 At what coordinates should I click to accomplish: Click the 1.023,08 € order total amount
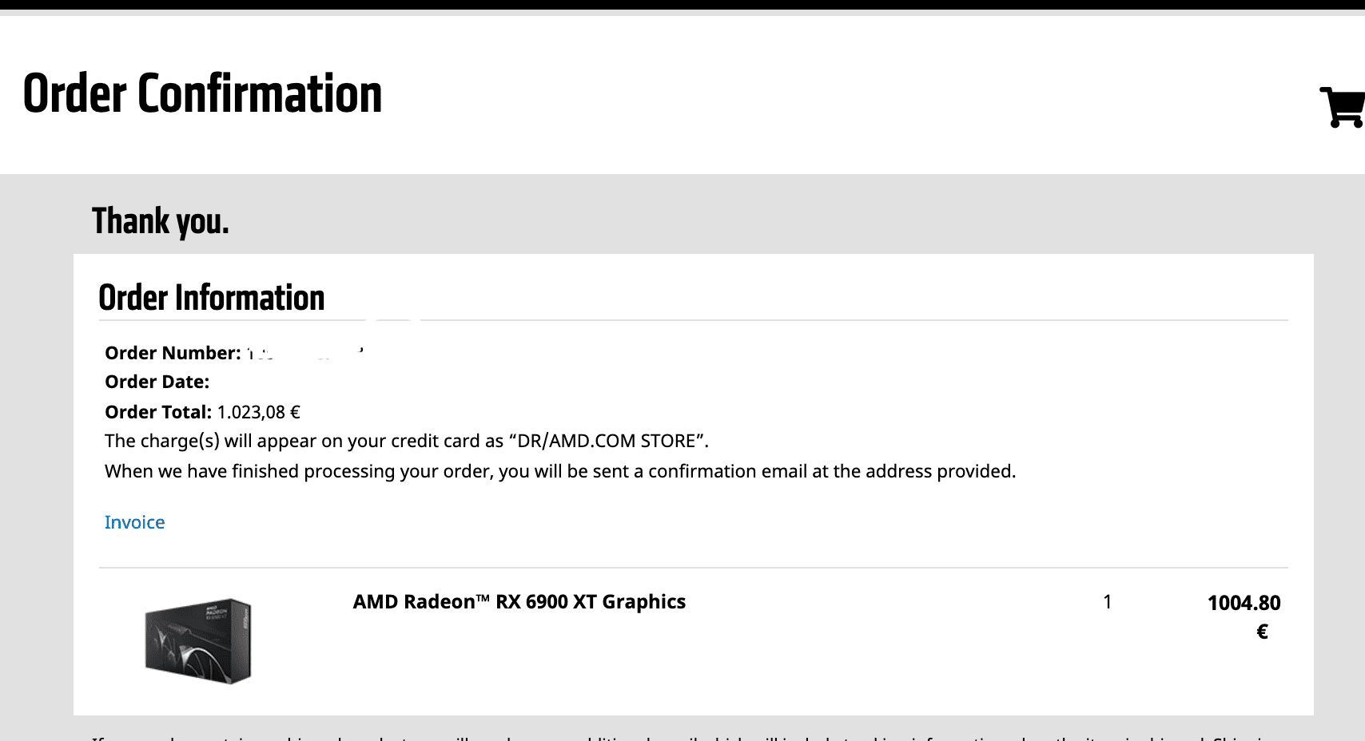coord(258,412)
